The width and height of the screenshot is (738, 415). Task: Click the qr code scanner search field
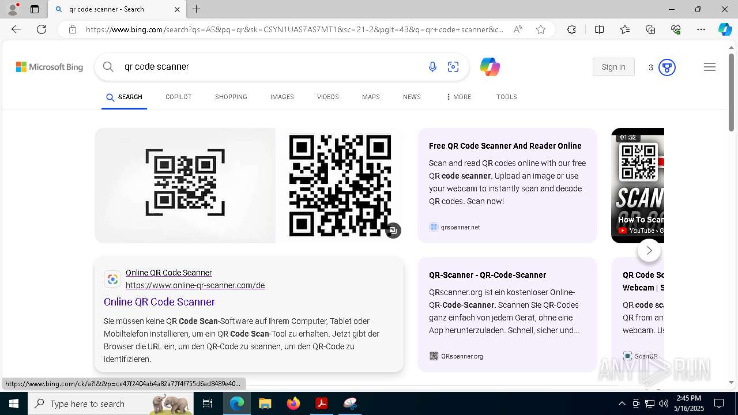click(271, 67)
